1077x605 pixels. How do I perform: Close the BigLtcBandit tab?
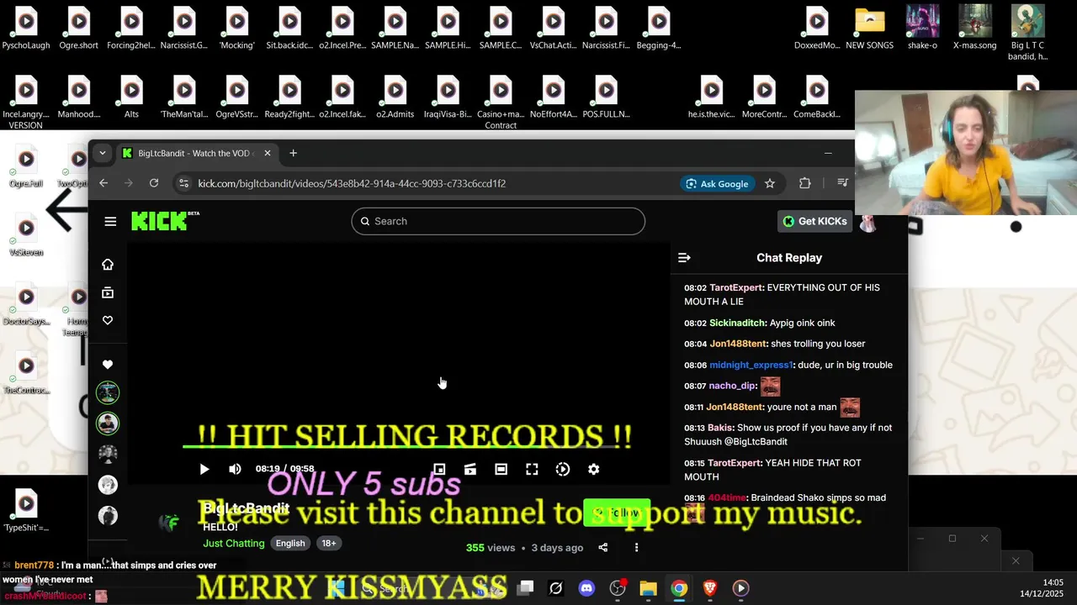(267, 153)
